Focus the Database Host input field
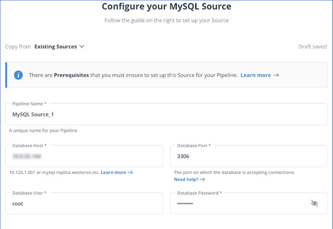The width and height of the screenshot is (333, 229). 84,156
